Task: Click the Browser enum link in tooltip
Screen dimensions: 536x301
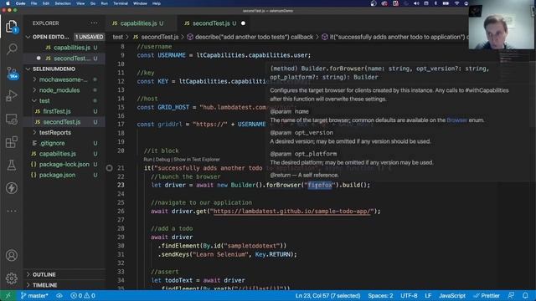Action: tap(456, 120)
